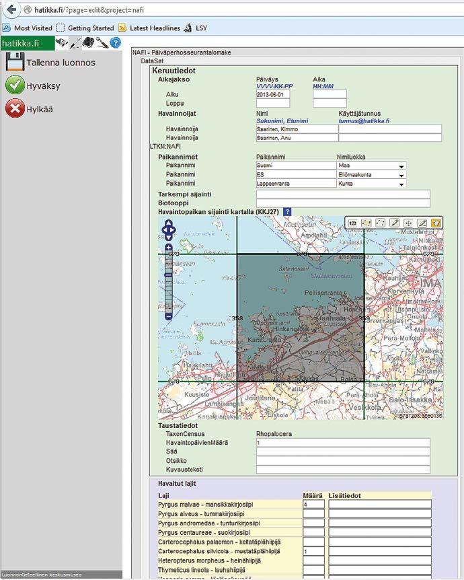The width and height of the screenshot is (464, 580).
Task: Focus the Määrä field for Pyrgus malvae
Action: [313, 504]
